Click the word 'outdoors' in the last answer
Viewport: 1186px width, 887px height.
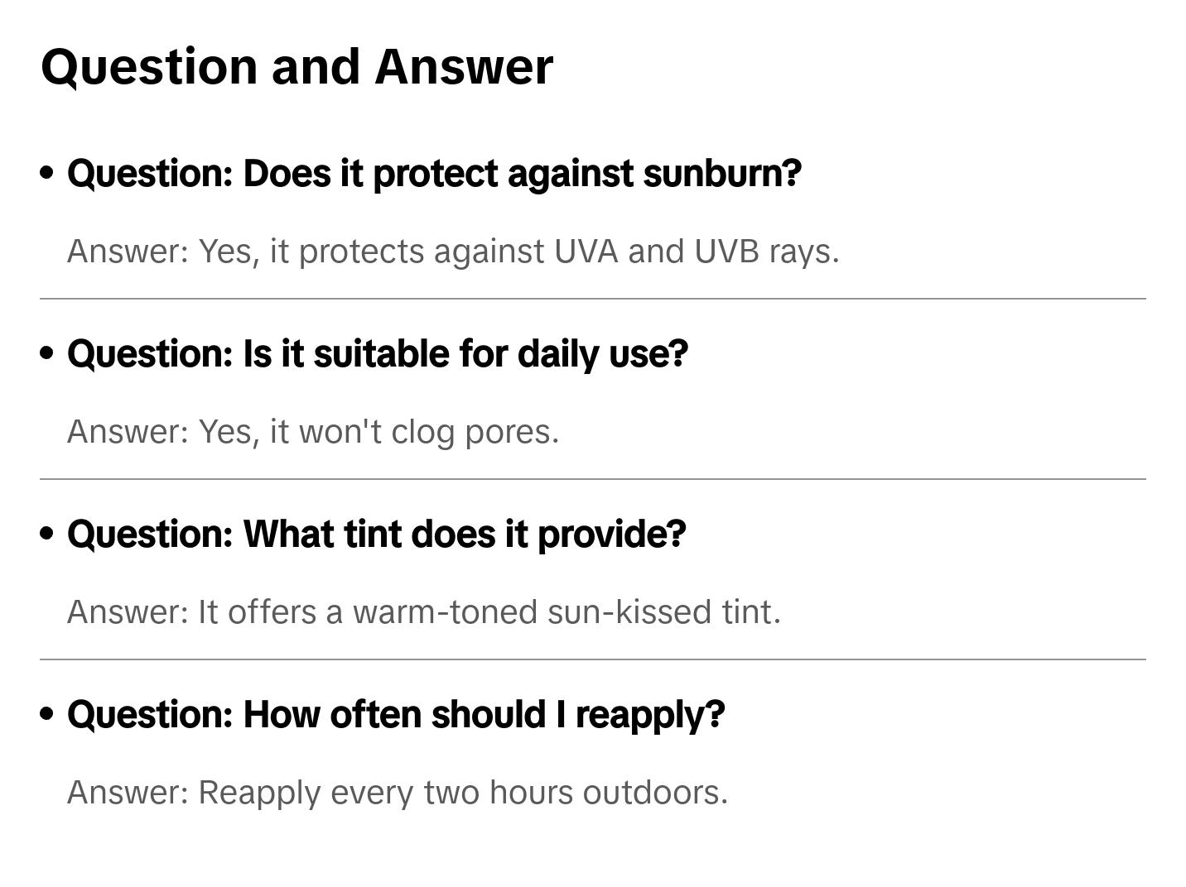(x=654, y=793)
